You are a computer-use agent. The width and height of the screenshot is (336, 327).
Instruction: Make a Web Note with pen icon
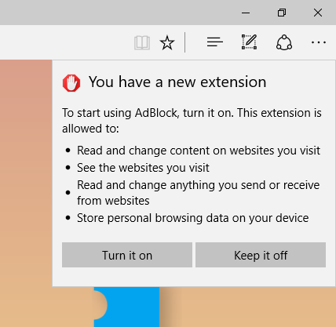pos(249,42)
